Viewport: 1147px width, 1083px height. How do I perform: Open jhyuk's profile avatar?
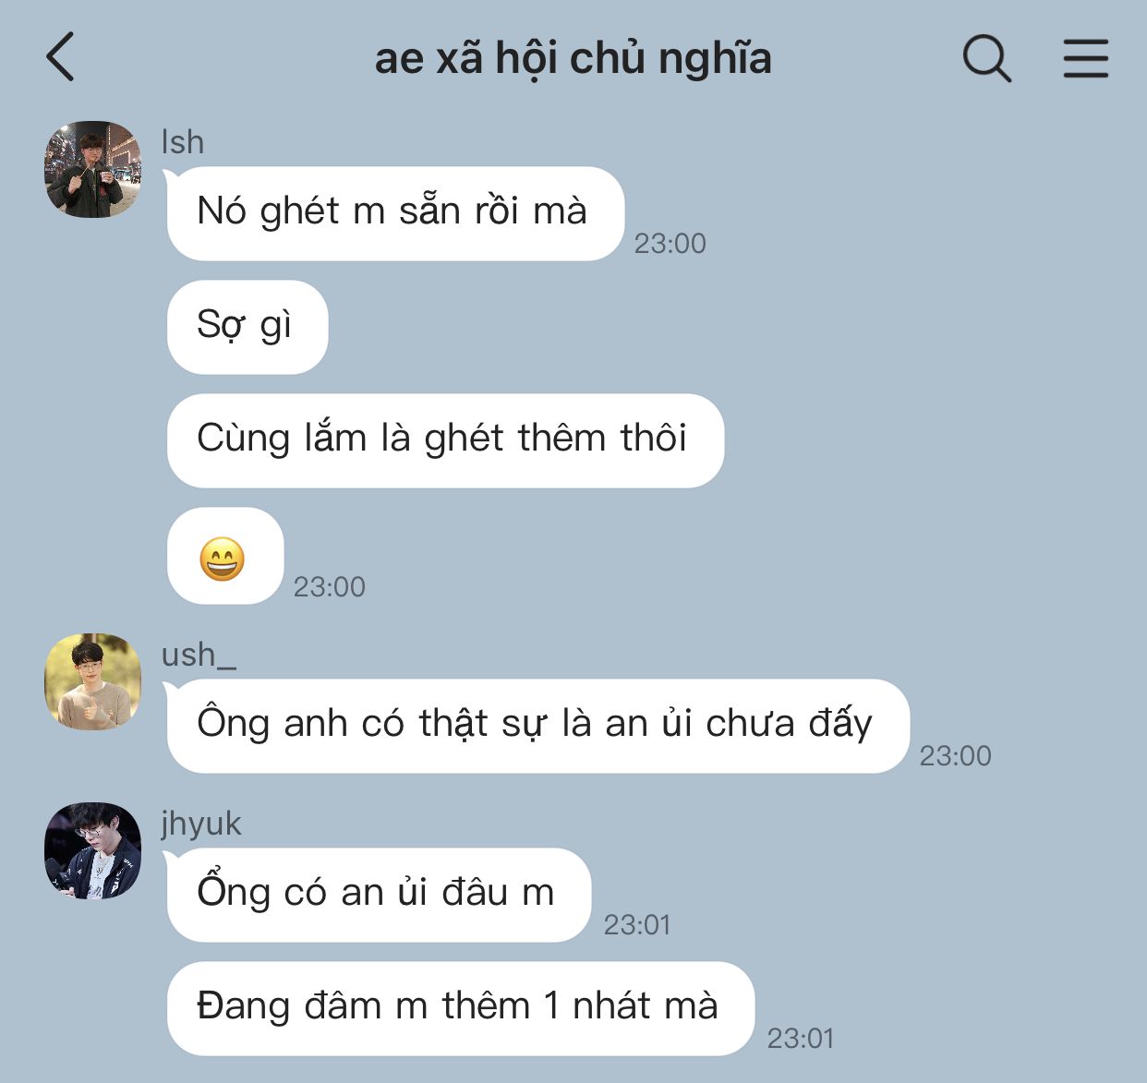[92, 850]
